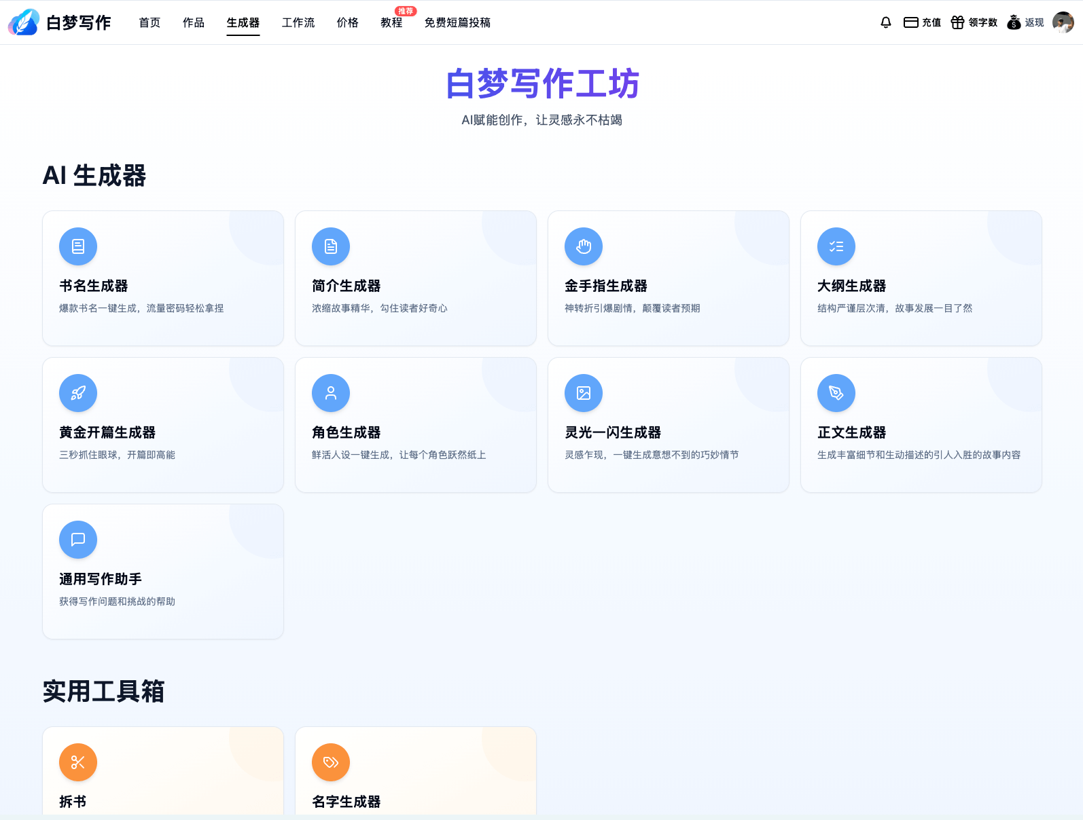Screen dimensions: 1083x820
Task: Click the red 推荐 badge above 教程
Action: point(406,11)
